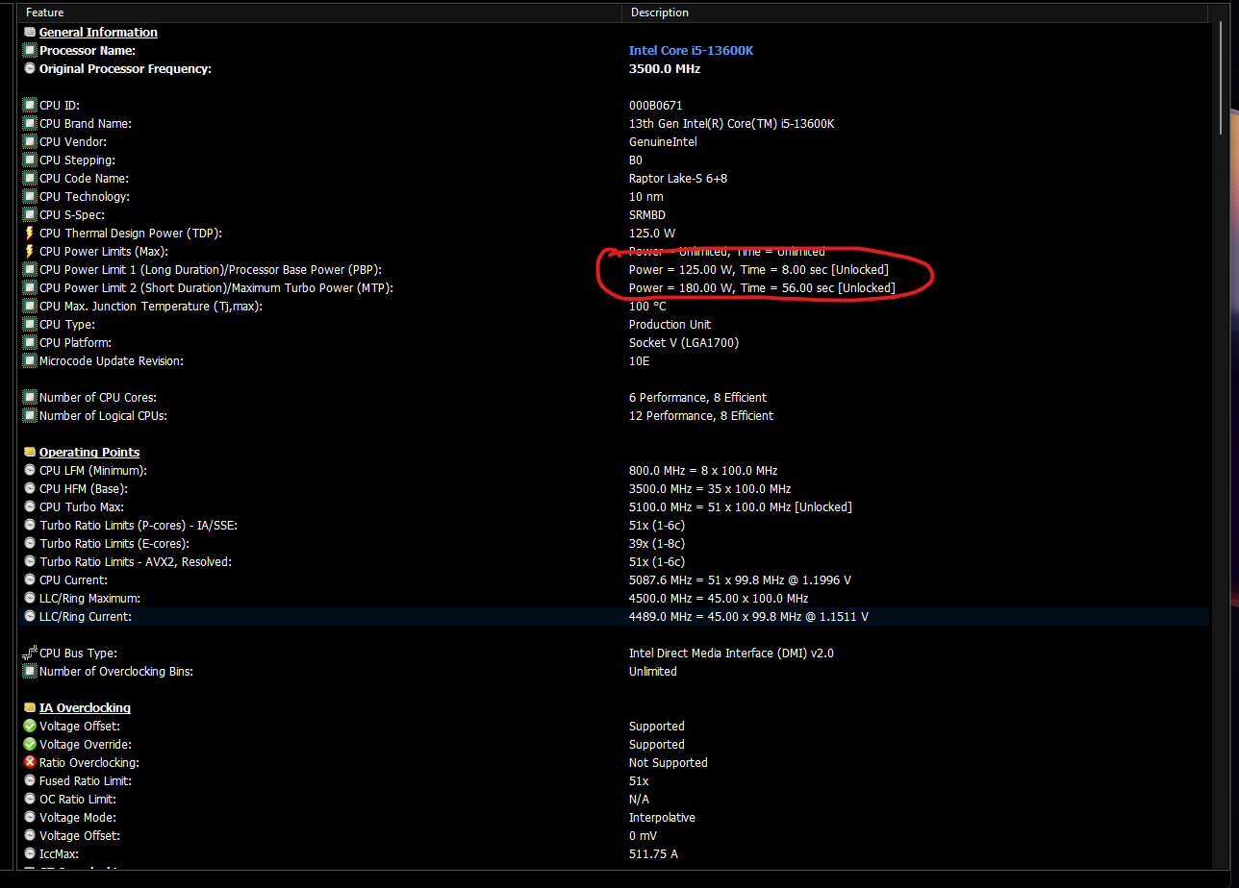The image size is (1239, 888).
Task: Select the CPU Power Limit 2 row label
Action: pyautogui.click(x=216, y=288)
